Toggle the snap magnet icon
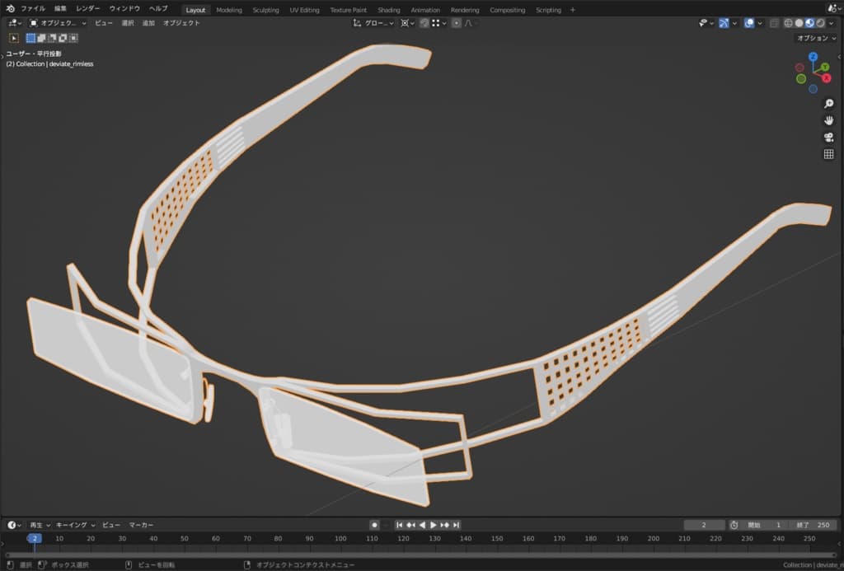Viewport: 844px width, 571px height. coord(424,23)
